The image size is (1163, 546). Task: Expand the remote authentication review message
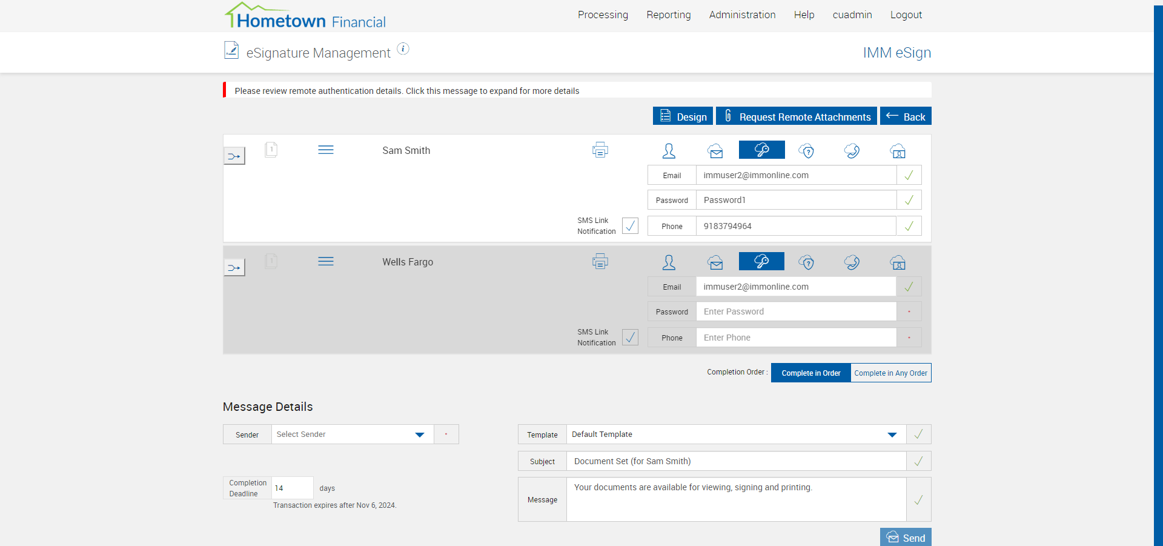tap(406, 91)
